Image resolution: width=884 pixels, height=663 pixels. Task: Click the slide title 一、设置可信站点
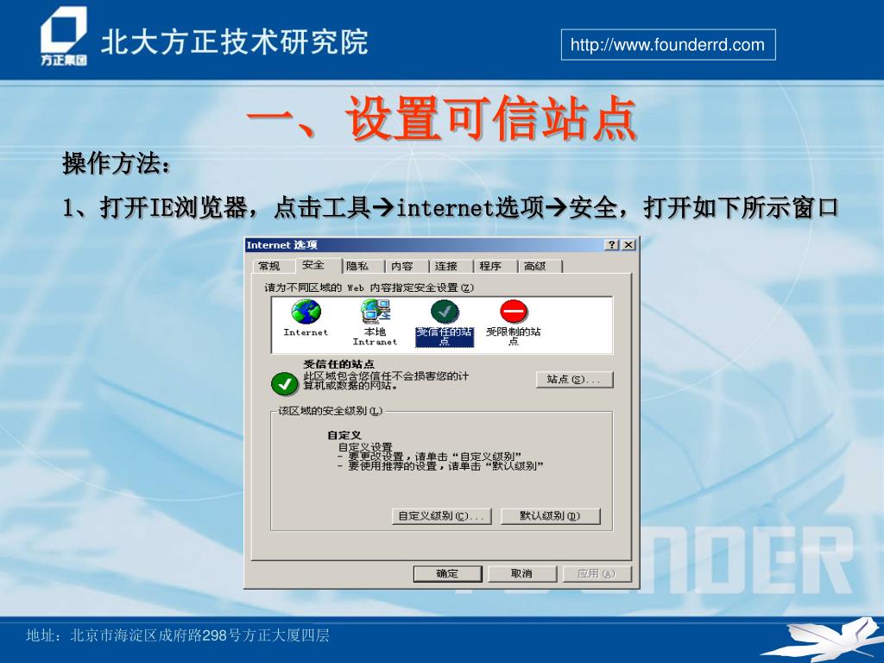(x=441, y=117)
